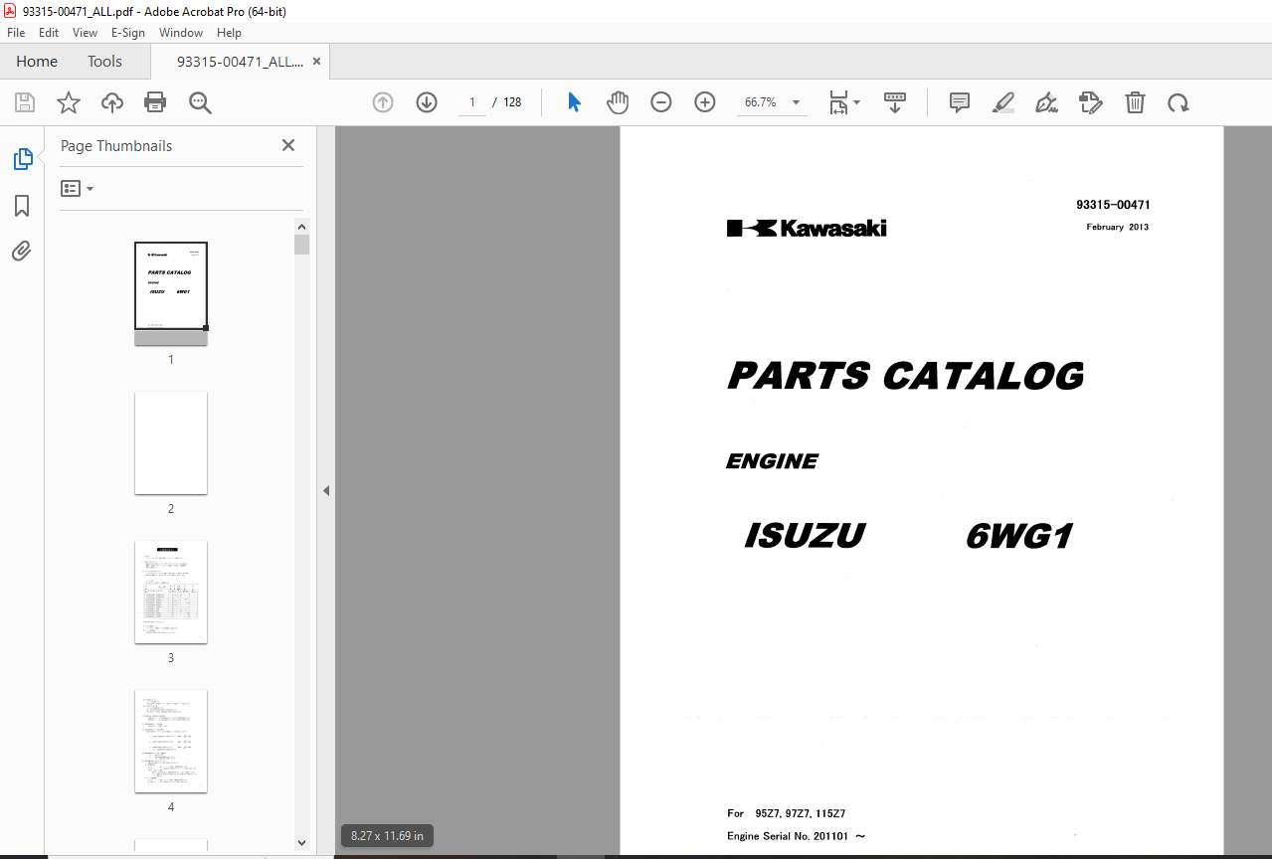Add a sticky note comment
Viewport: 1272px width, 859px height.
[960, 102]
